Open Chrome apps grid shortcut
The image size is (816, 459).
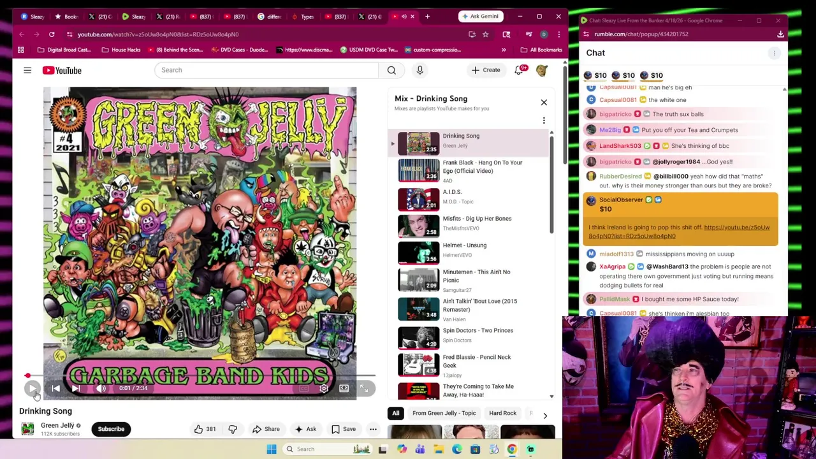(21, 50)
